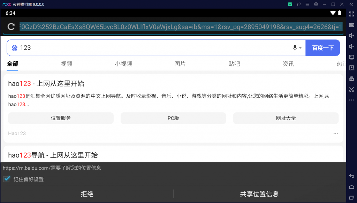Image resolution: width=357 pixels, height=203 pixels.
Task: Open the Nox app store green bag icon
Action: (290, 4)
